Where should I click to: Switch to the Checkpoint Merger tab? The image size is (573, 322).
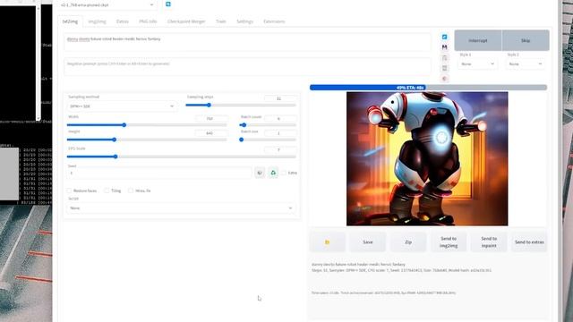tap(186, 21)
